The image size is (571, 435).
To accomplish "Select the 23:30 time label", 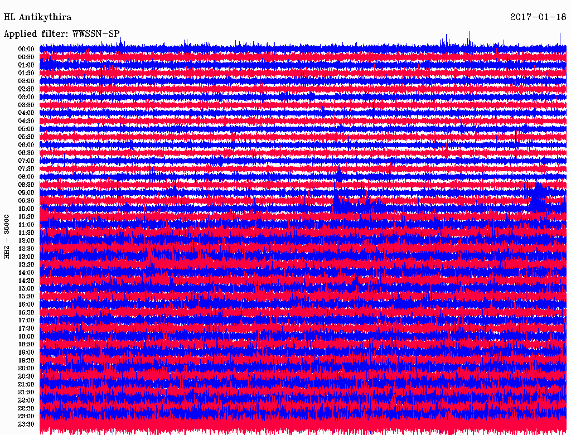I will point(26,424).
